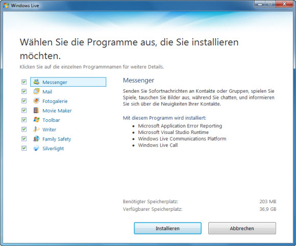Click the Windows Live title bar logo
The height and width of the screenshot is (246, 296).
click(6, 6)
